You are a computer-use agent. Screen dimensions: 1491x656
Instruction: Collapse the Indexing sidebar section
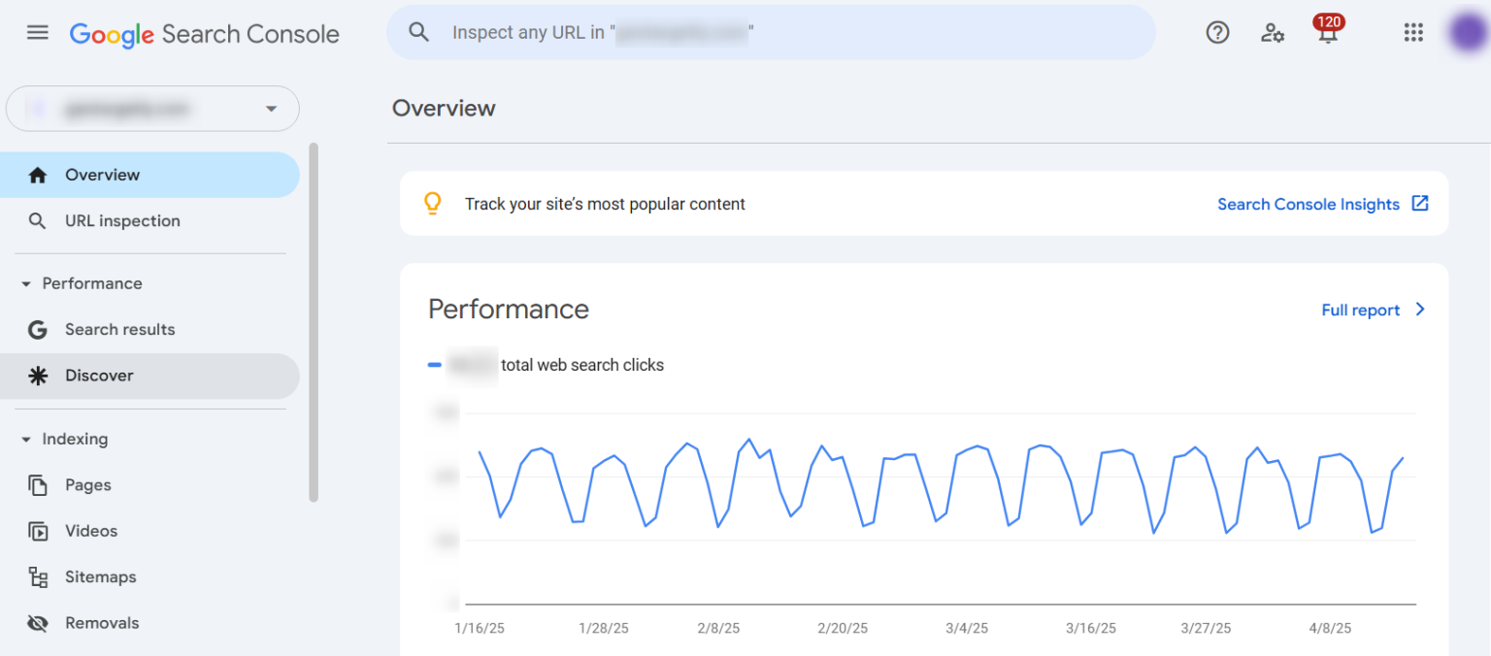click(x=26, y=439)
